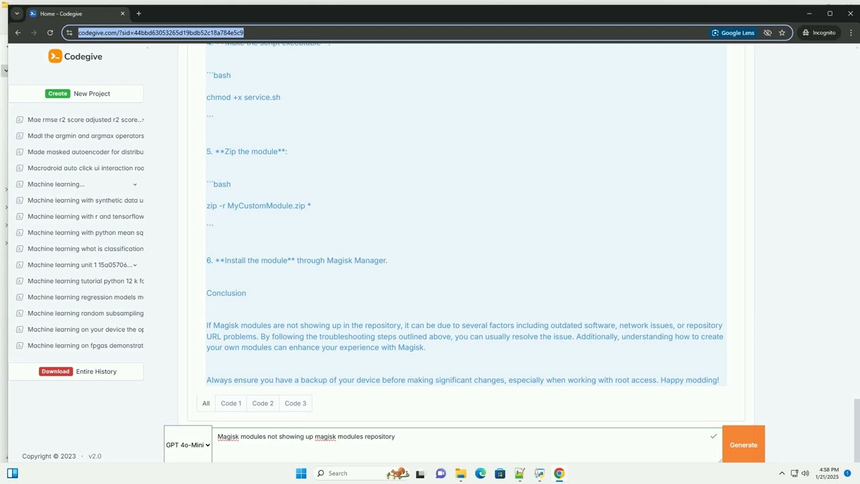The image size is (860, 484).
Task: Click the green checkmark in the prompt box
Action: (713, 436)
